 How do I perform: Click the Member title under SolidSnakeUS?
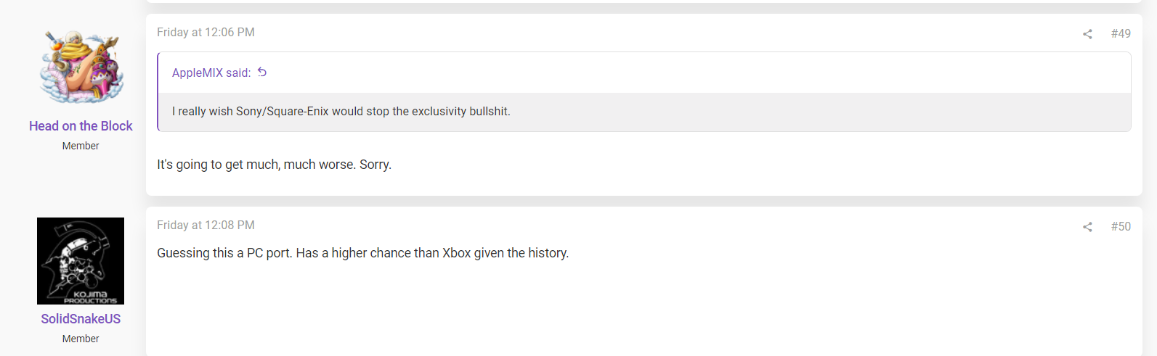(81, 339)
